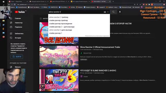The image size is (166, 93).
Task: Open the ВСЕ ДЕТАЛИ video thumbnail
Action: pos(59,33)
